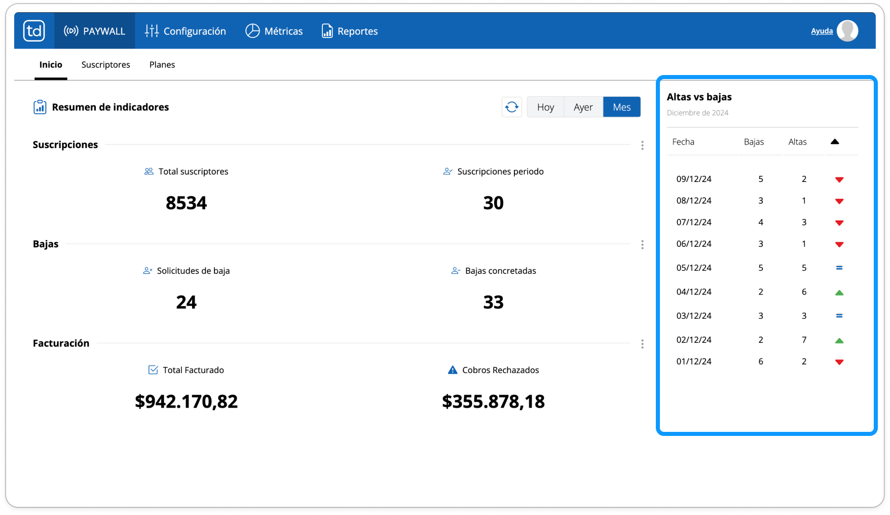
Task: Click the Resumen de indicadores clipboard icon
Action: [40, 107]
